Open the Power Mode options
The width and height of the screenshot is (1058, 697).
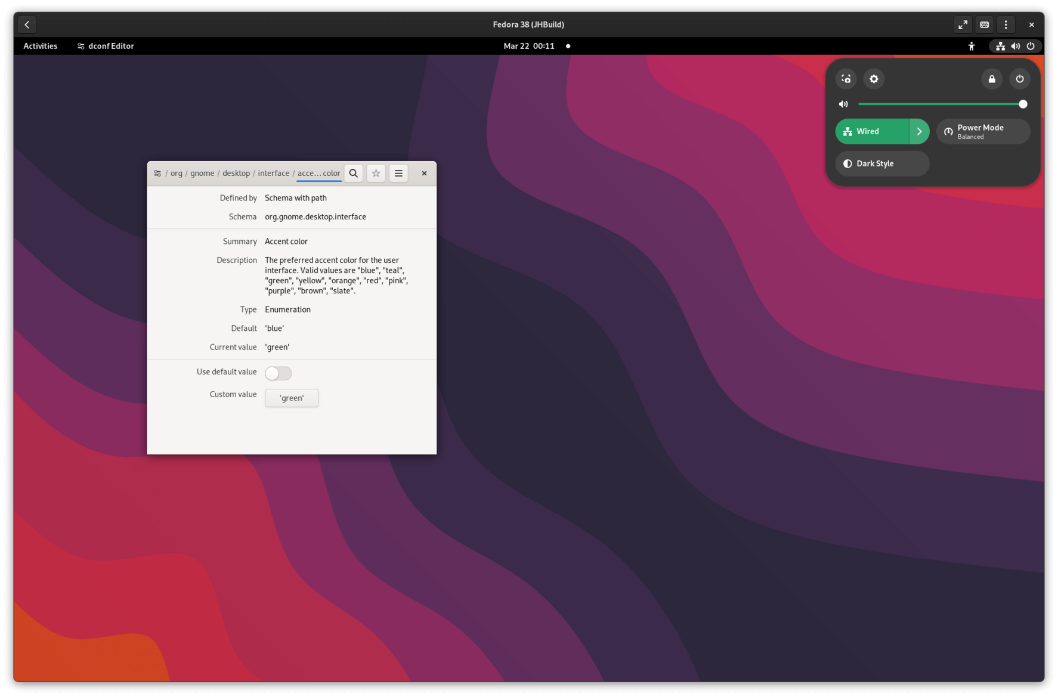[x=982, y=131]
